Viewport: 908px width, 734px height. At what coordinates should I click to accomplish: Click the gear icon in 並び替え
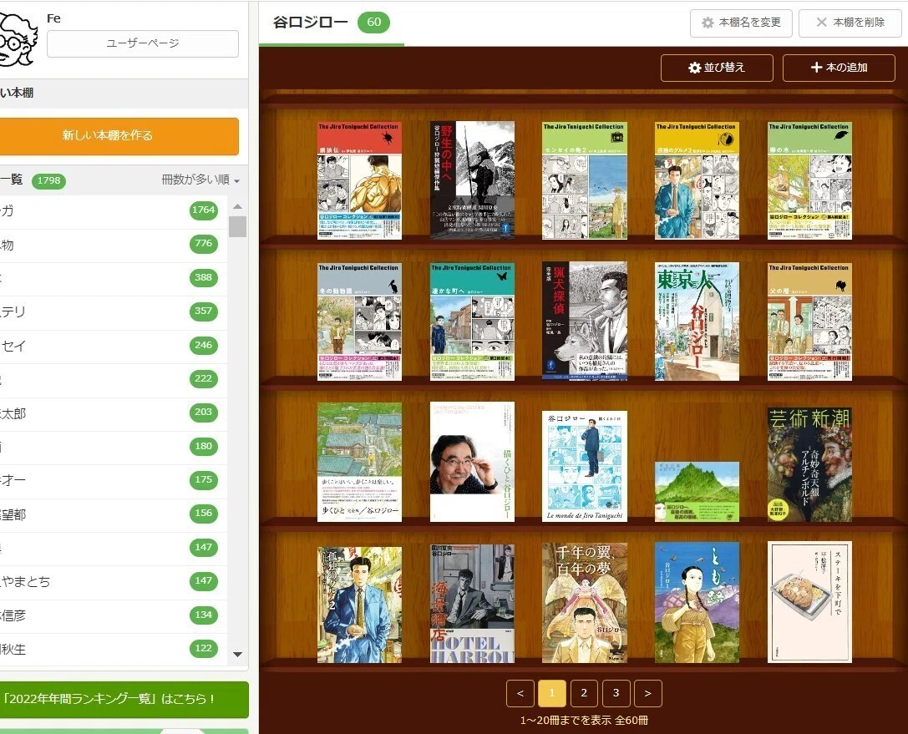[694, 68]
